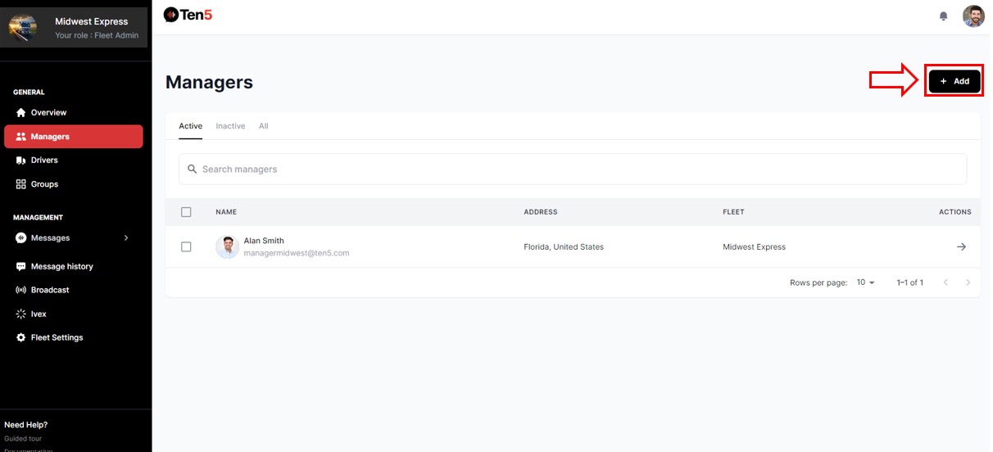This screenshot has width=993, height=452.
Task: Open Fleet Settings
Action: coord(57,337)
